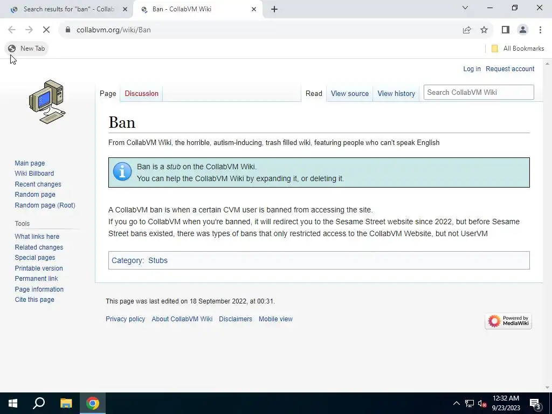Click the blue info icon in stub notice

(x=122, y=172)
